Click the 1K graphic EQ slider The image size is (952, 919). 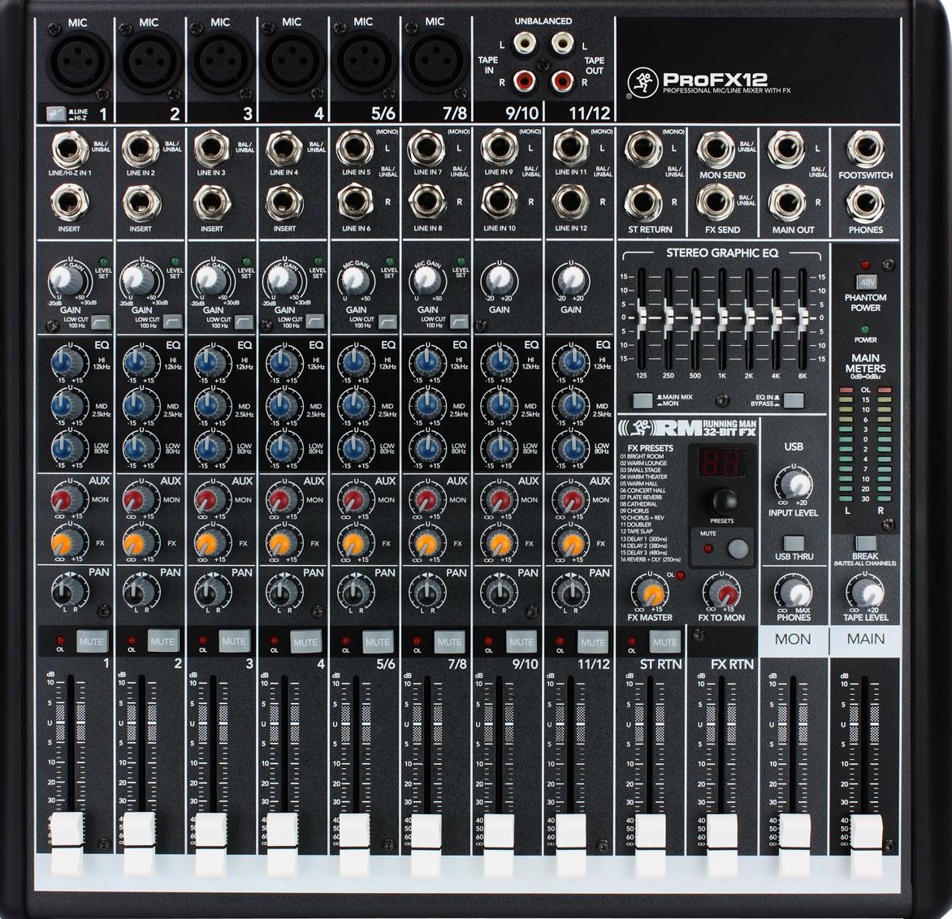click(x=722, y=316)
